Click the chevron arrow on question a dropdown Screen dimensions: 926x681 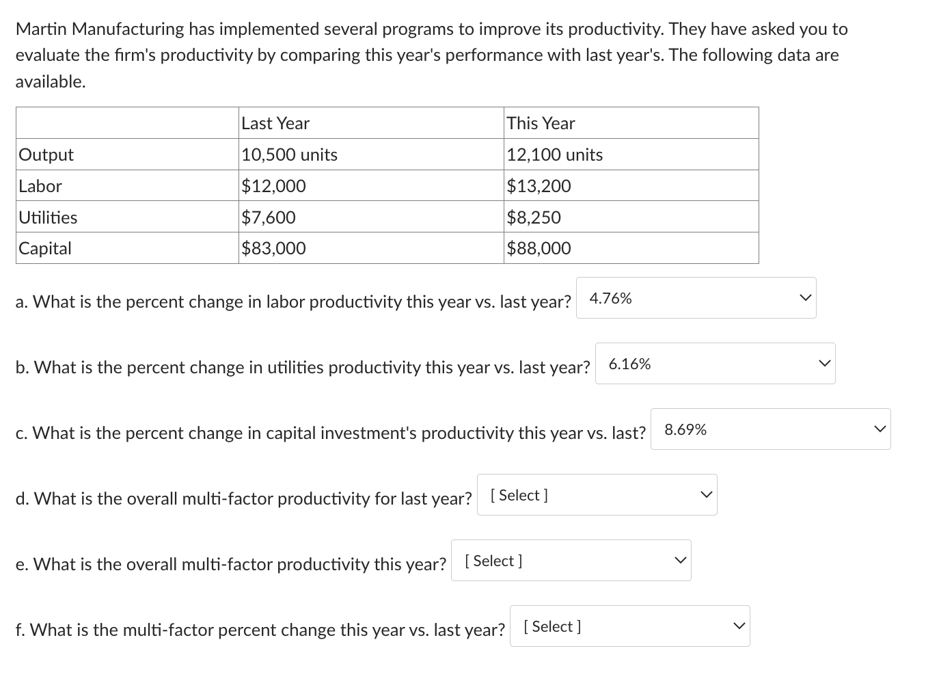point(806,298)
